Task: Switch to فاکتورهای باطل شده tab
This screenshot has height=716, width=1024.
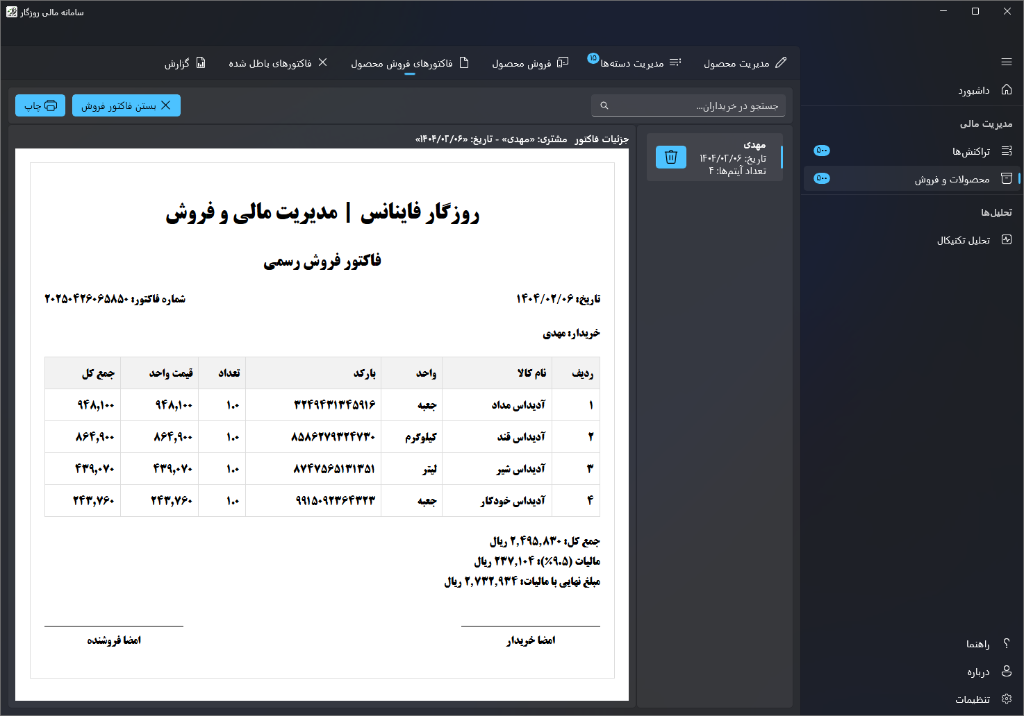Action: click(278, 63)
